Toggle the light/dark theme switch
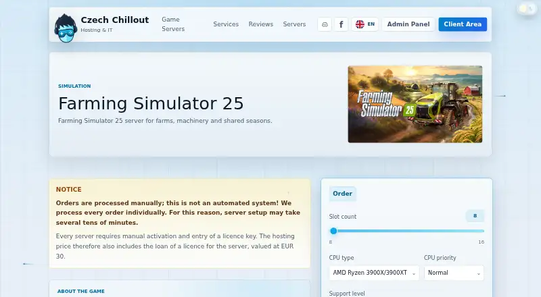Screen dimensions: 541x297 click(527, 9)
